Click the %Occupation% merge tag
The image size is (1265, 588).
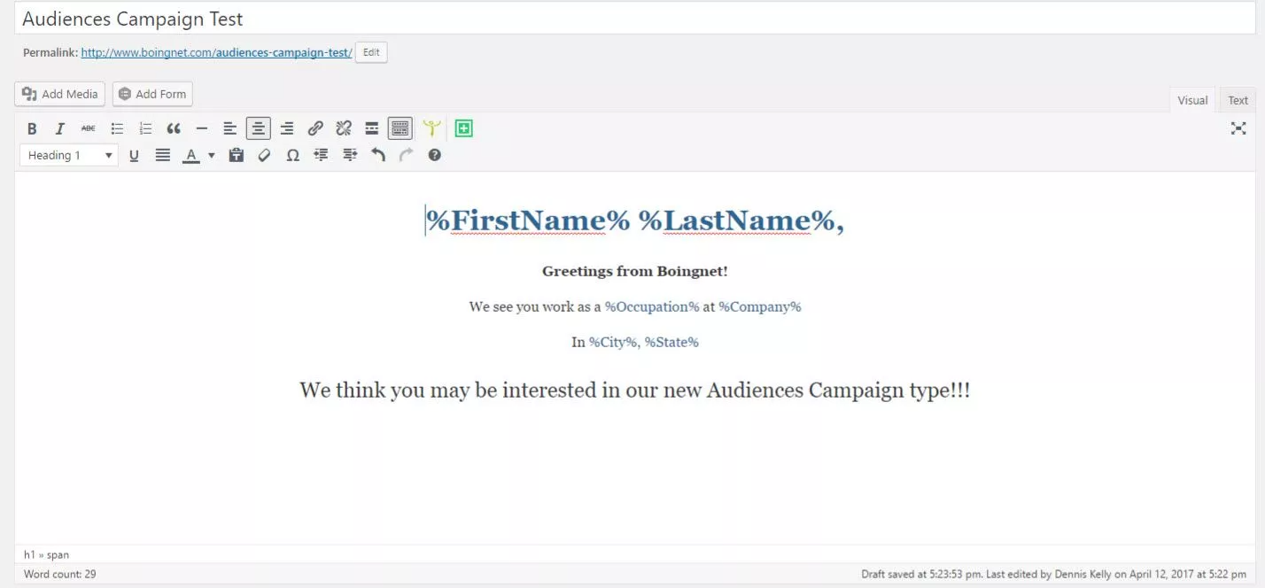tap(652, 306)
